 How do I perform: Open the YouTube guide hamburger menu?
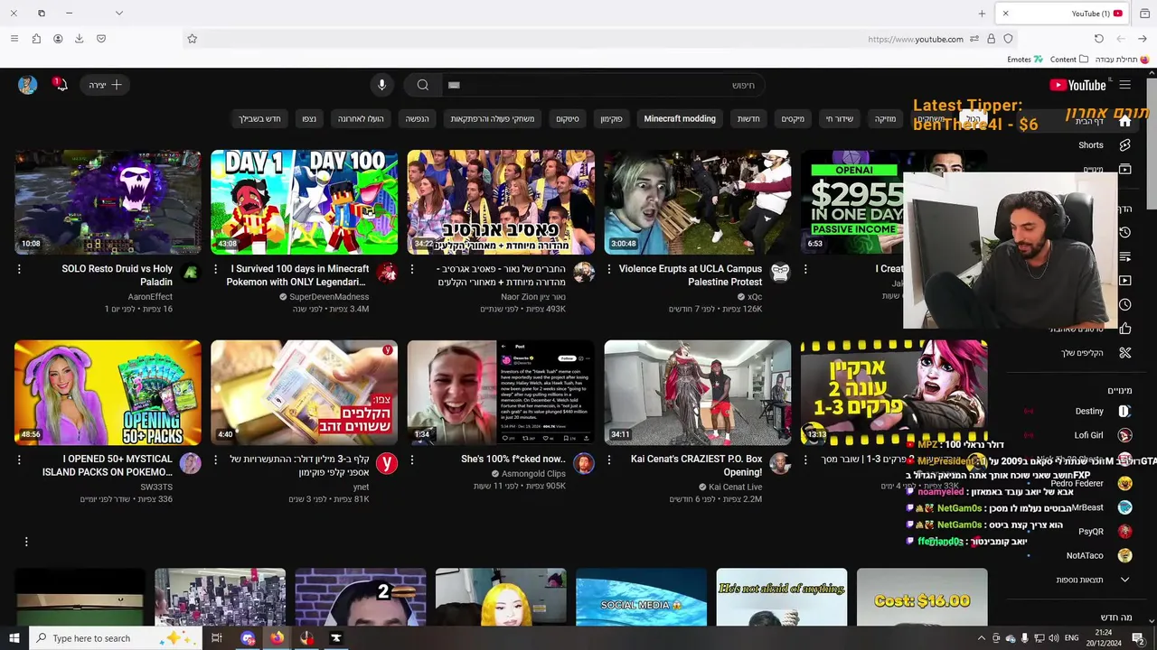[x=1124, y=85]
